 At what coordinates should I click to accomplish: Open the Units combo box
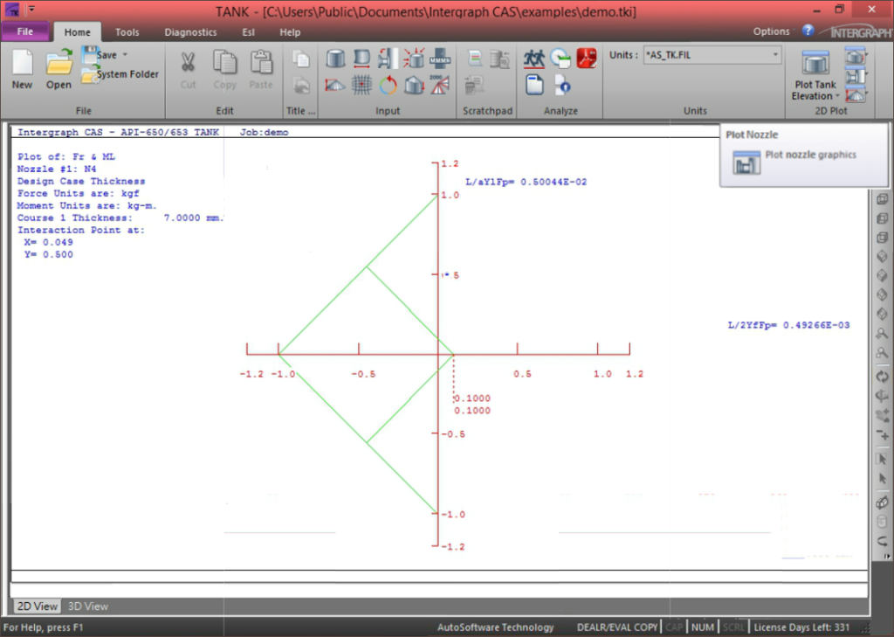point(712,55)
